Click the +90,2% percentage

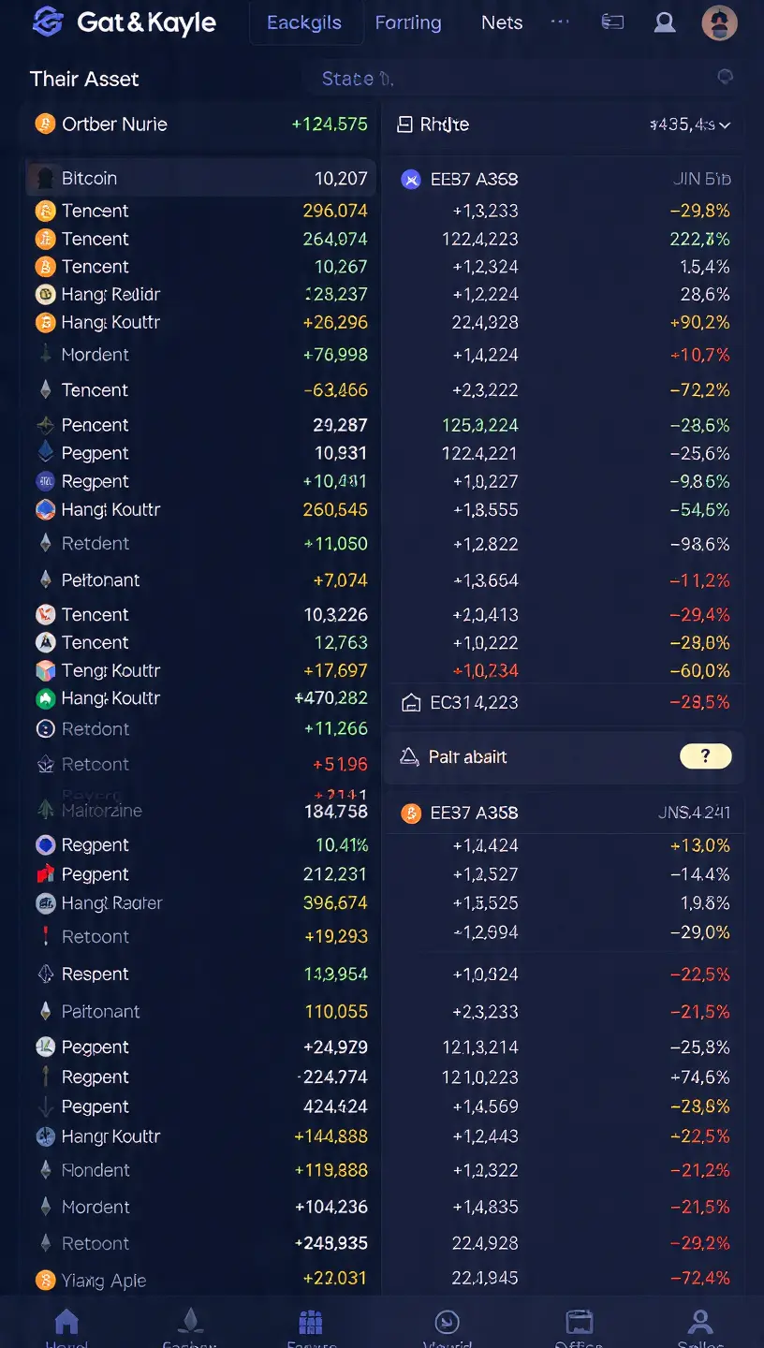point(700,322)
